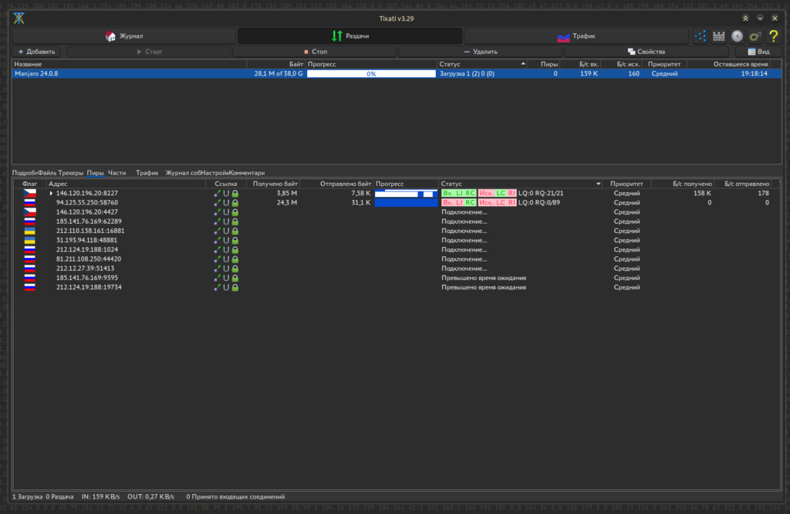
Task: Open the Вид view menu
Action: click(x=758, y=52)
